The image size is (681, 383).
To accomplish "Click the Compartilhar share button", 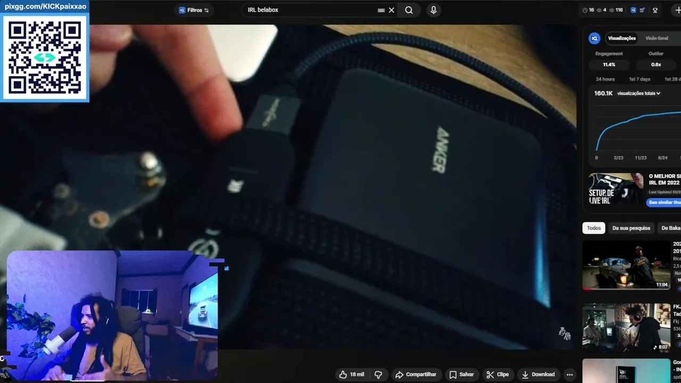I will point(416,374).
